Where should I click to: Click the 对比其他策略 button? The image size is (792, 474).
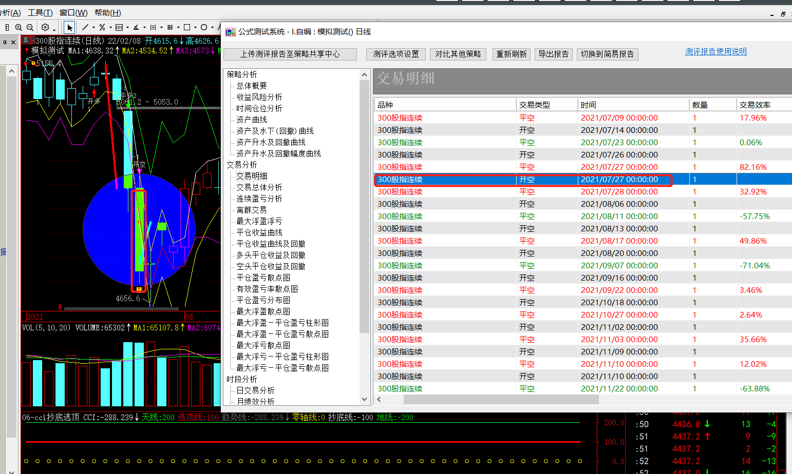tap(458, 54)
